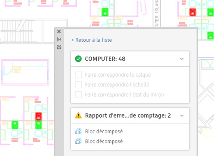Collapse Rapport d'erreur de comptage chevron
This screenshot has height=156, width=214.
click(x=182, y=116)
